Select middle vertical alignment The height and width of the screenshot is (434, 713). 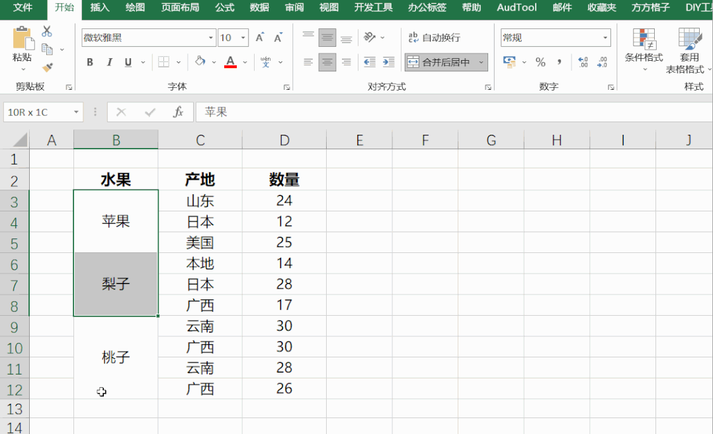(x=327, y=38)
